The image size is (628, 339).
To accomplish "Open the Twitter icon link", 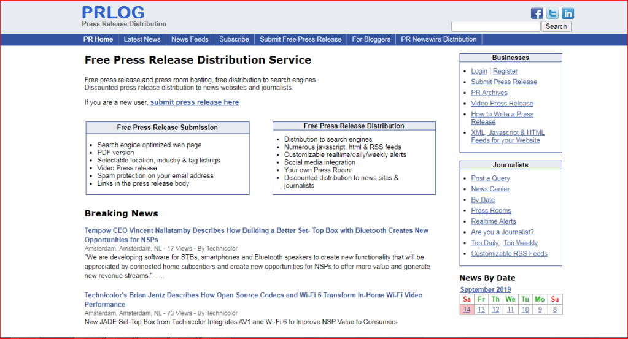I will pos(552,13).
